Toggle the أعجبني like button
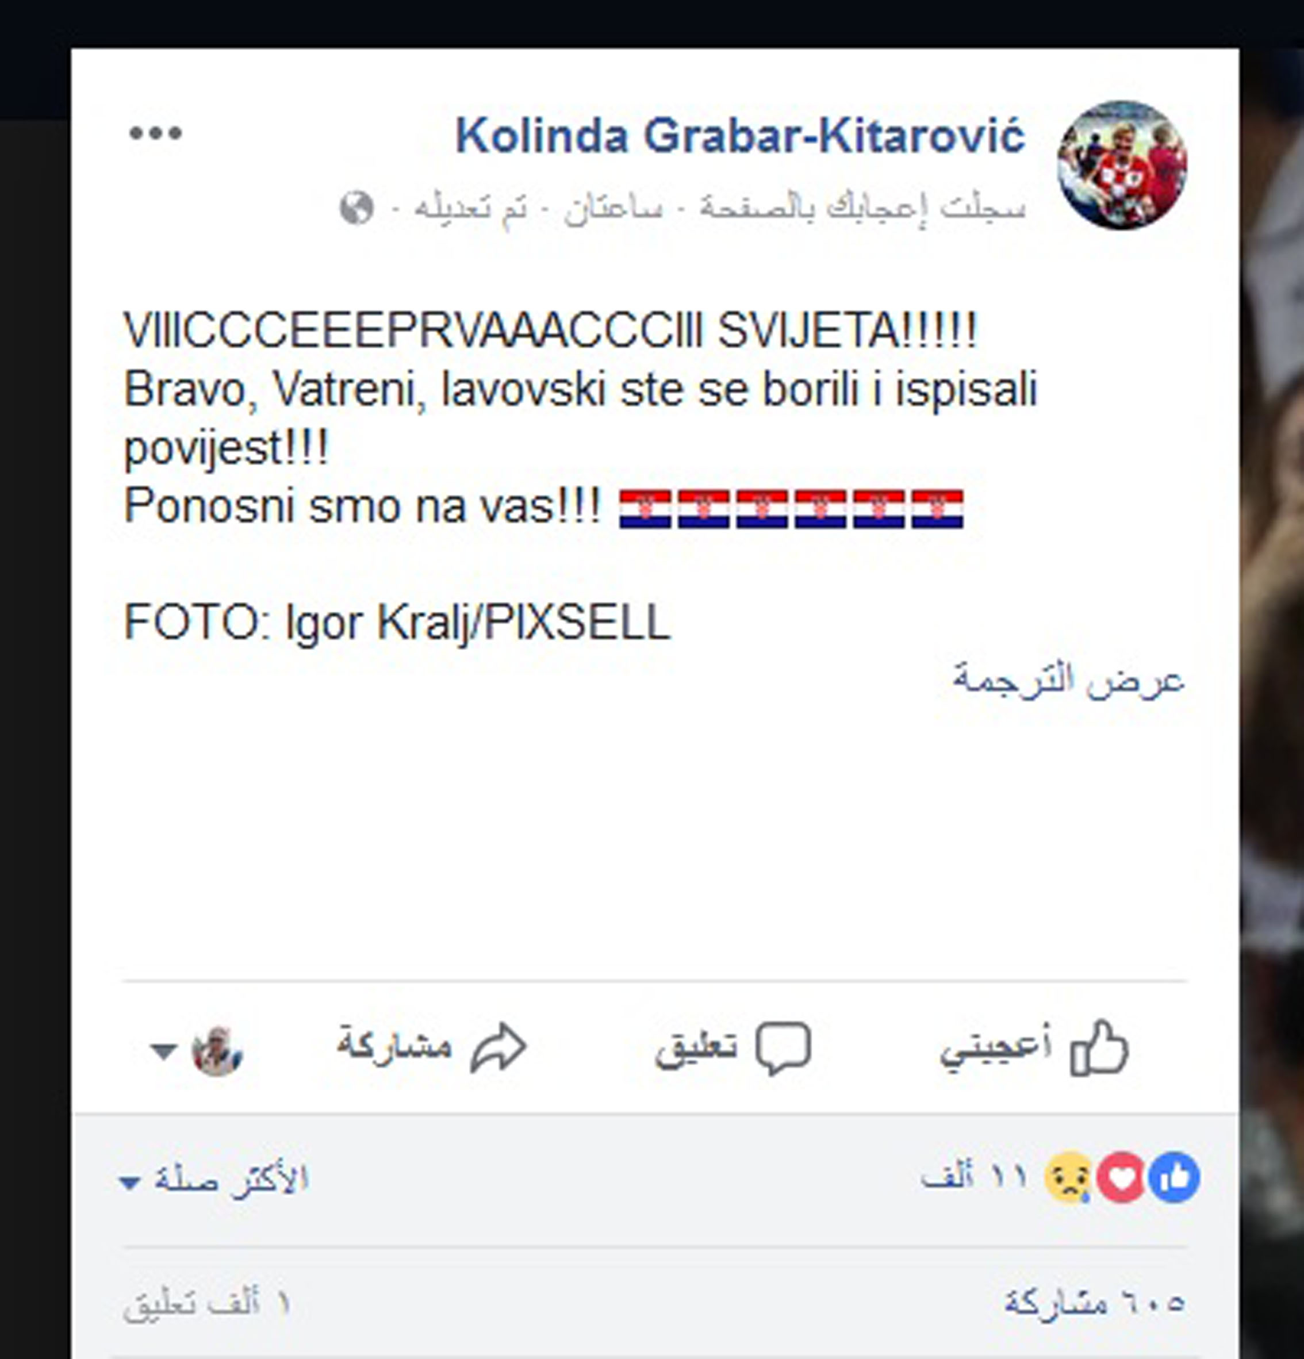1304x1359 pixels. (x=1034, y=1047)
